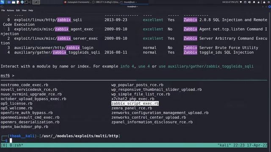
Task: Click the lock screen panel icon
Action: (x=264, y=2)
